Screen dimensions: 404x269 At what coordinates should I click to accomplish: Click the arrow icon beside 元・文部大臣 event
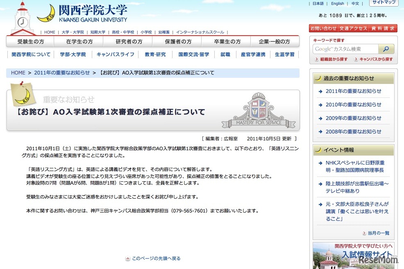click(x=320, y=205)
